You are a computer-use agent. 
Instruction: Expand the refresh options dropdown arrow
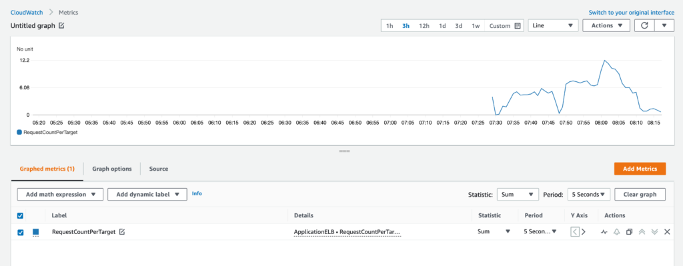tap(665, 25)
